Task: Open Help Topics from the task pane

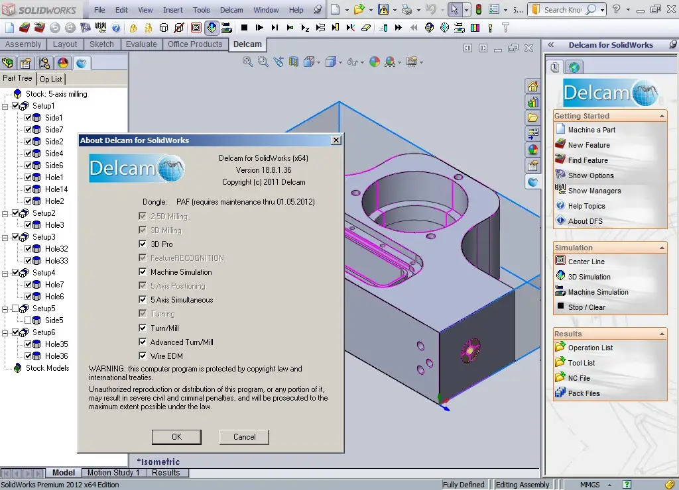Action: coord(586,206)
